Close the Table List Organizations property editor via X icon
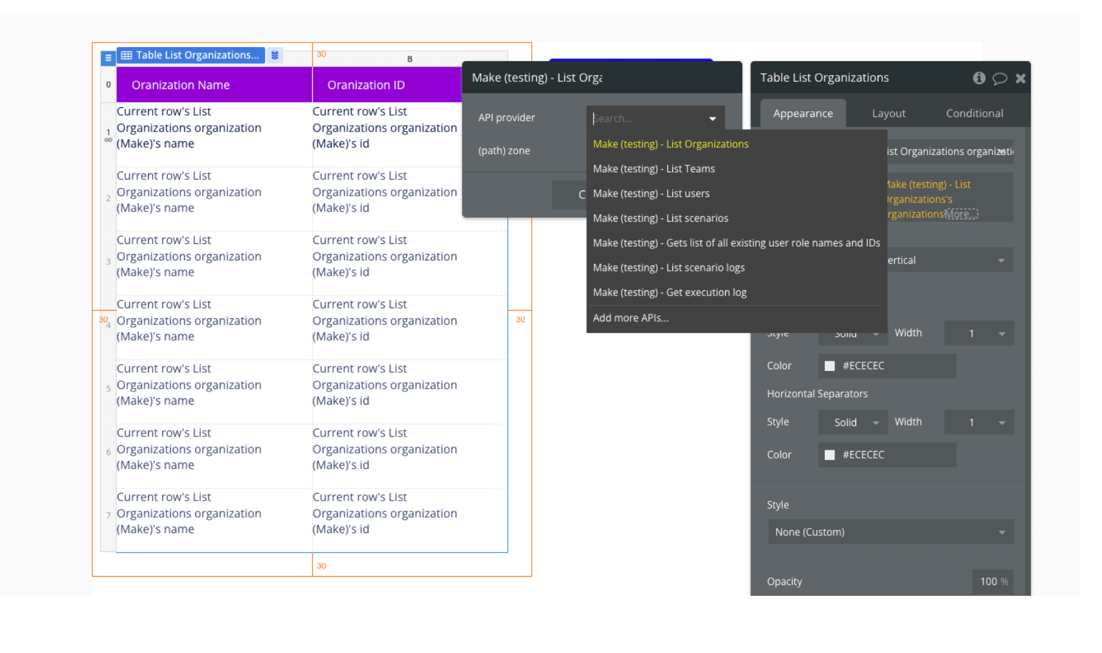 pos(1021,78)
